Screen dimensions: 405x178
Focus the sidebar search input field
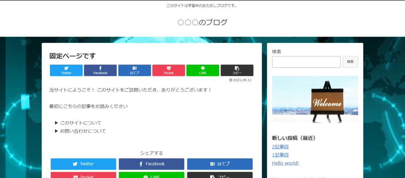306,62
